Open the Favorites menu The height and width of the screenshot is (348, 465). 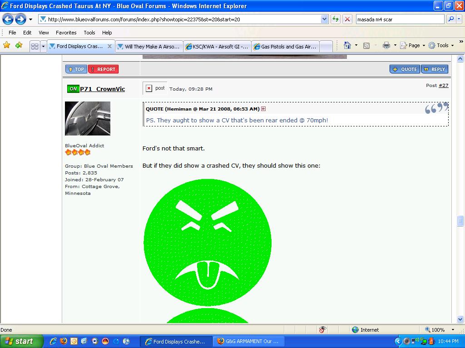[x=66, y=33]
